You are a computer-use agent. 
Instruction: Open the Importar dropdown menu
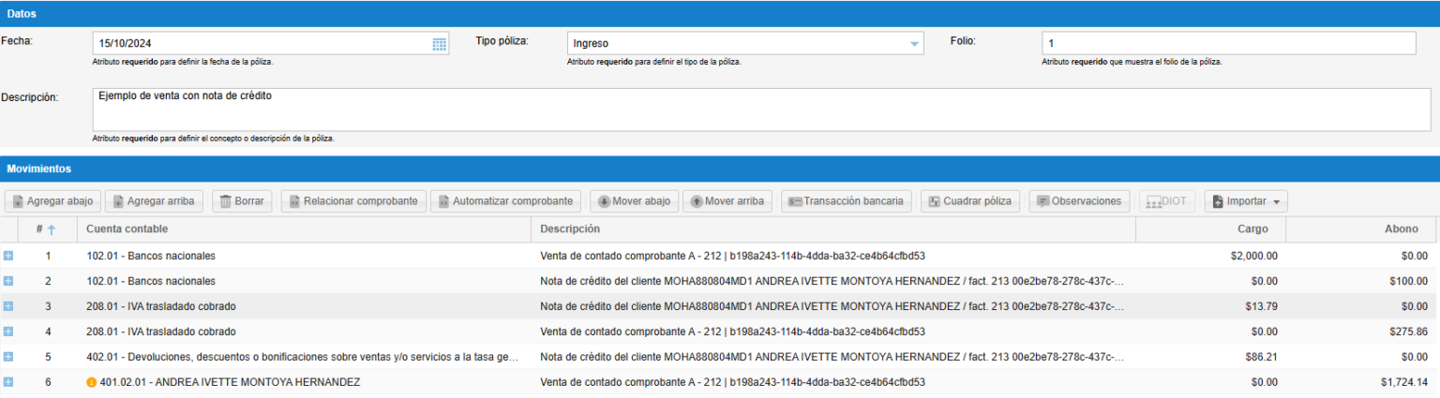1245,201
